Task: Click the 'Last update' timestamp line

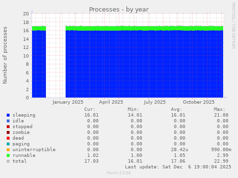Action: point(178,167)
